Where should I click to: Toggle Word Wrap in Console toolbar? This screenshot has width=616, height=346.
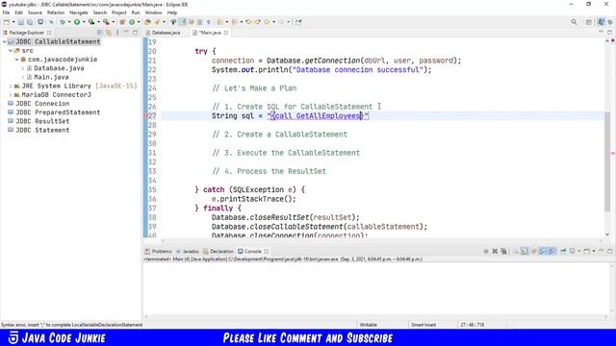click(x=533, y=251)
